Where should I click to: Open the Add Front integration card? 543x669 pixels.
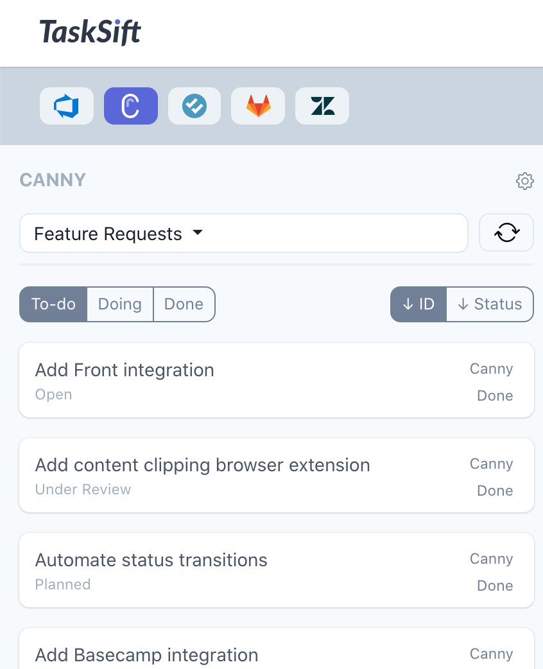coord(277,380)
